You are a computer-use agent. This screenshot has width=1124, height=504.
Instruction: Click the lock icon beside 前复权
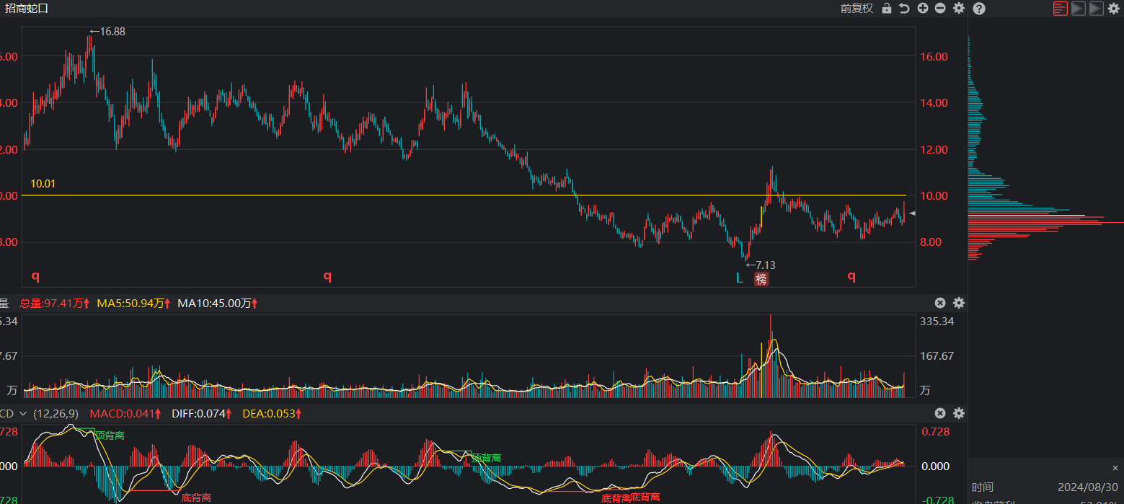click(x=886, y=9)
